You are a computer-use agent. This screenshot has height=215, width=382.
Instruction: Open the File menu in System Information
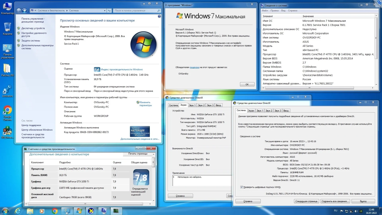pos(265,10)
